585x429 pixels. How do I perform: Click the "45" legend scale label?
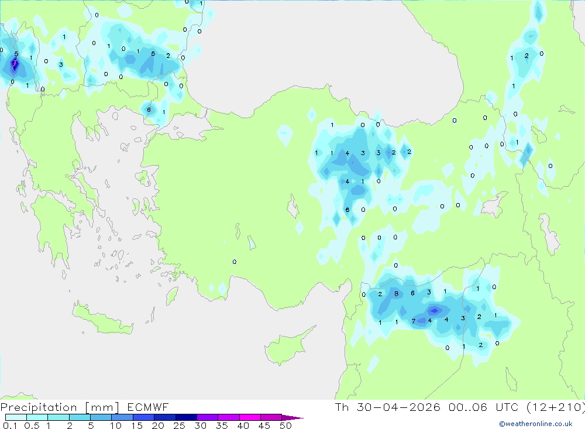click(264, 425)
